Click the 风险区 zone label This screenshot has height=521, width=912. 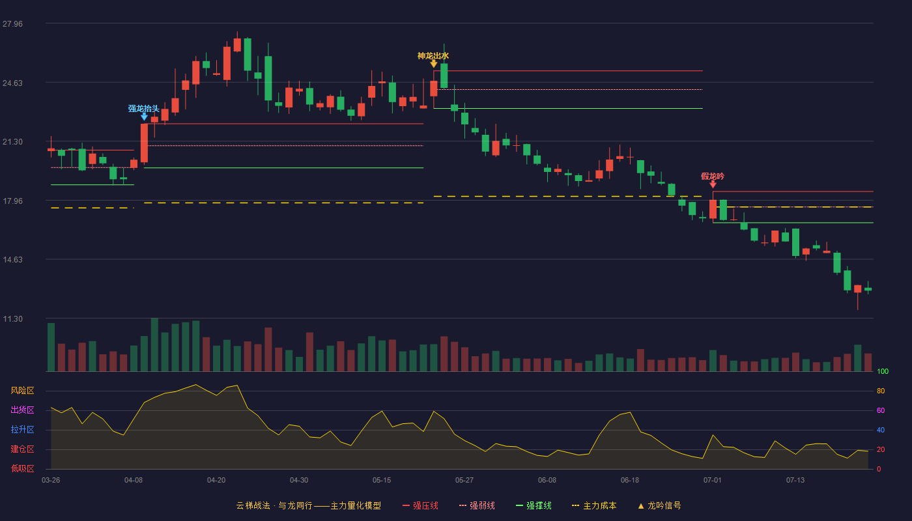coord(22,391)
